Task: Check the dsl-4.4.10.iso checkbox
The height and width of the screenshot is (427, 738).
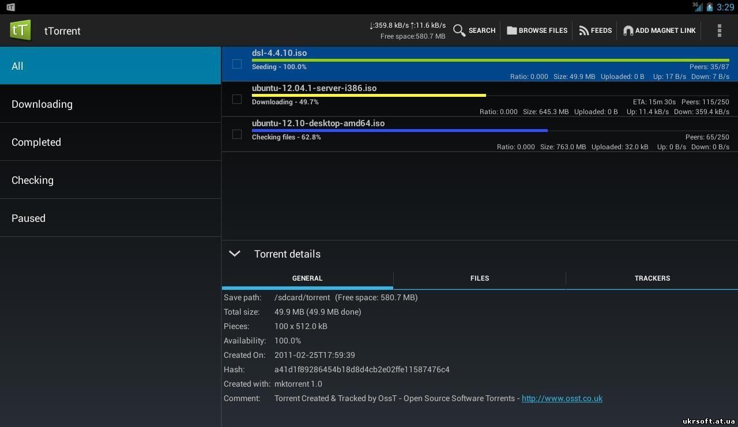Action: 237,64
